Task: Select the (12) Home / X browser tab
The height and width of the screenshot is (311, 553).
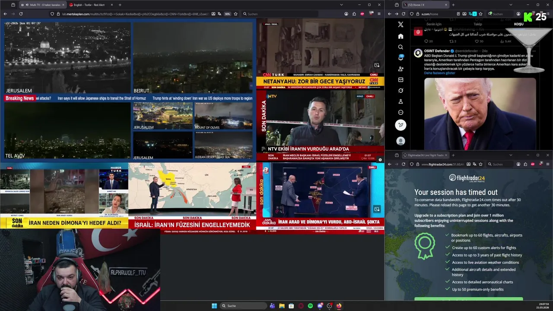Action: click(x=425, y=5)
